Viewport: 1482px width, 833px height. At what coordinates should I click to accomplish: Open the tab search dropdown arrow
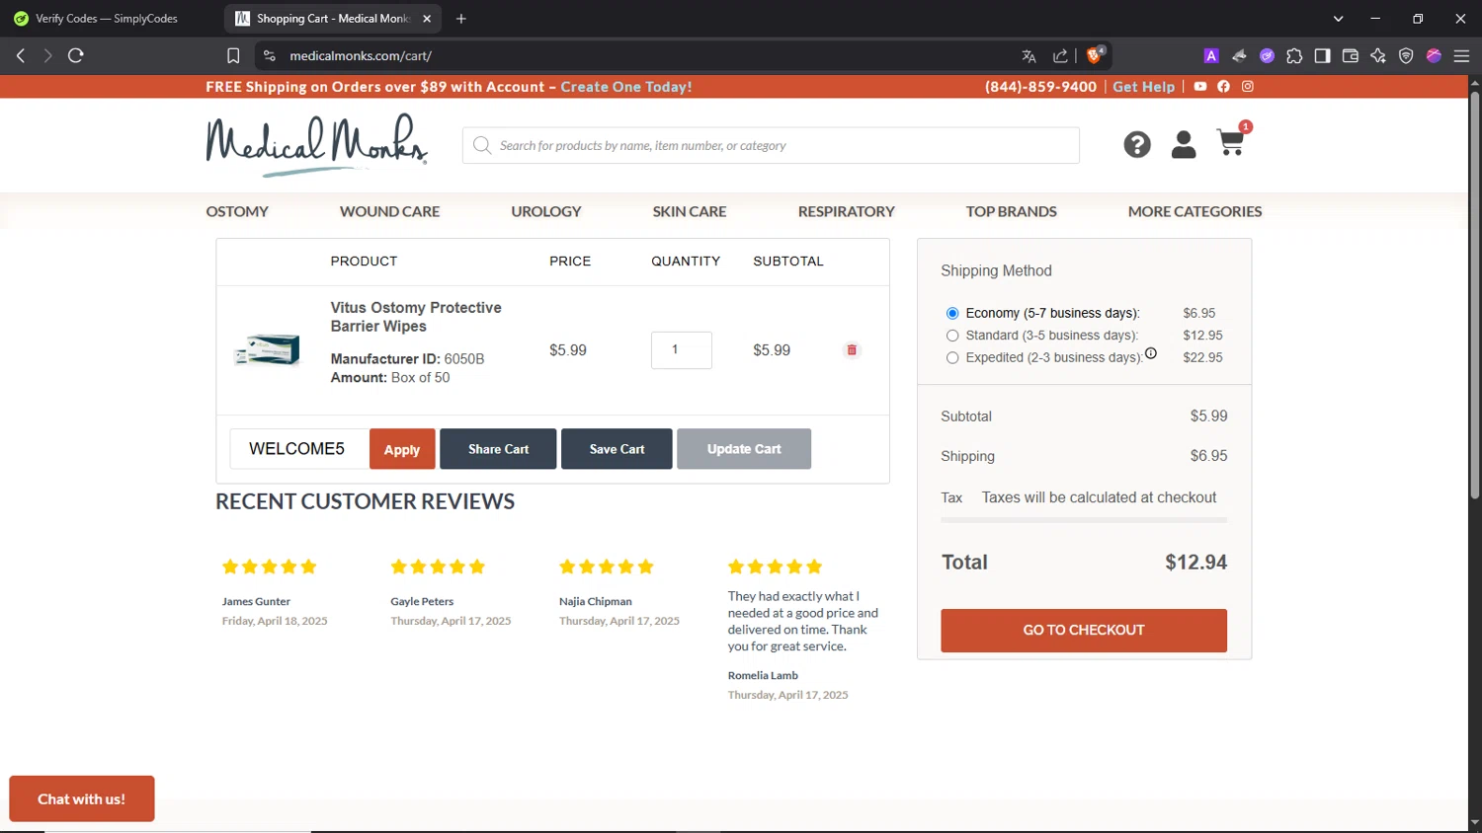pos(1339,19)
